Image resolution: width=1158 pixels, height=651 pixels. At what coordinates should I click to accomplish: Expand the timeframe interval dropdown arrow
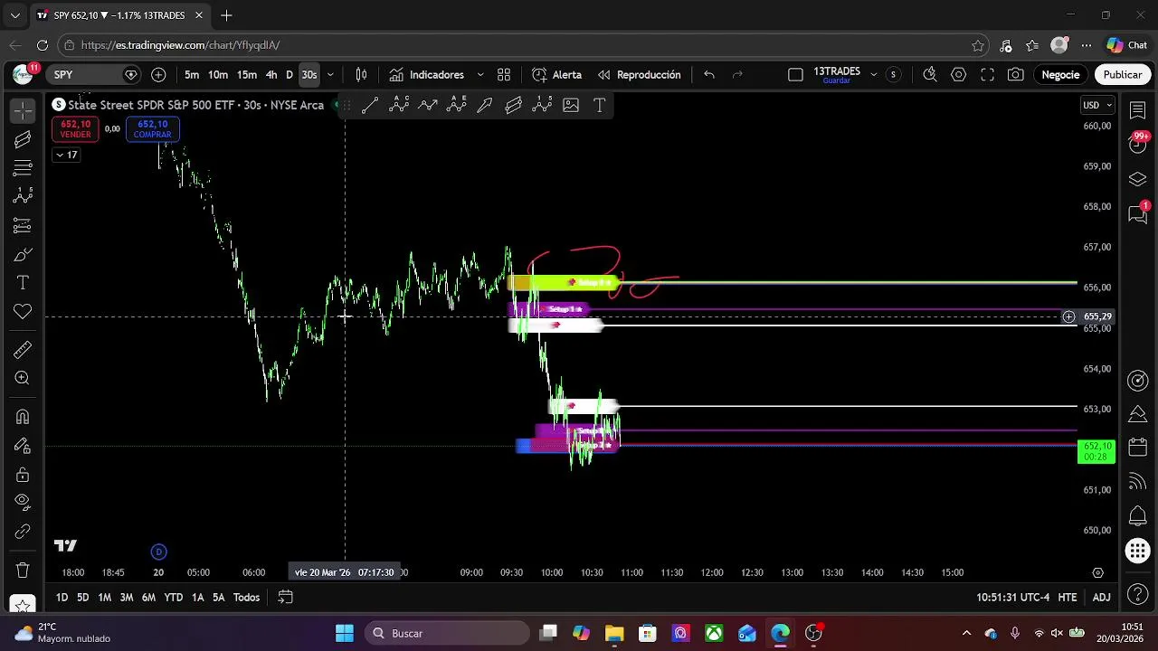click(330, 75)
